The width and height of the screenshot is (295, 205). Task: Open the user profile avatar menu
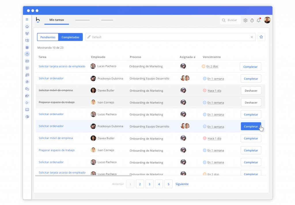click(x=267, y=20)
